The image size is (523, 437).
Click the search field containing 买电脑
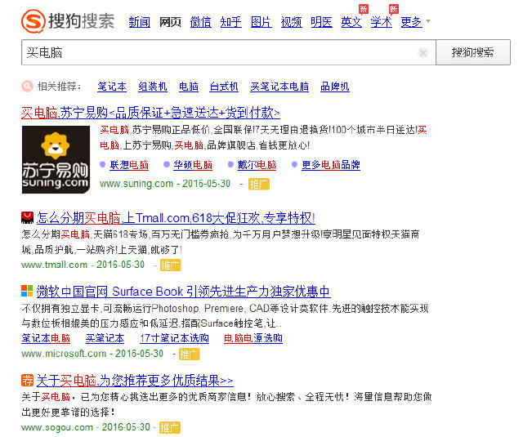click(x=229, y=52)
